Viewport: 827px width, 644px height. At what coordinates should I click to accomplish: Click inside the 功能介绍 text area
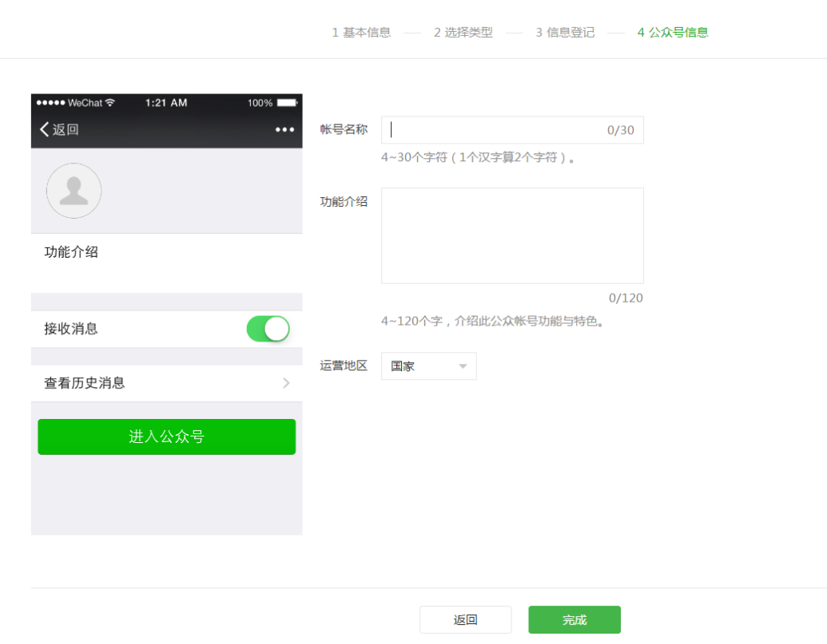point(512,235)
